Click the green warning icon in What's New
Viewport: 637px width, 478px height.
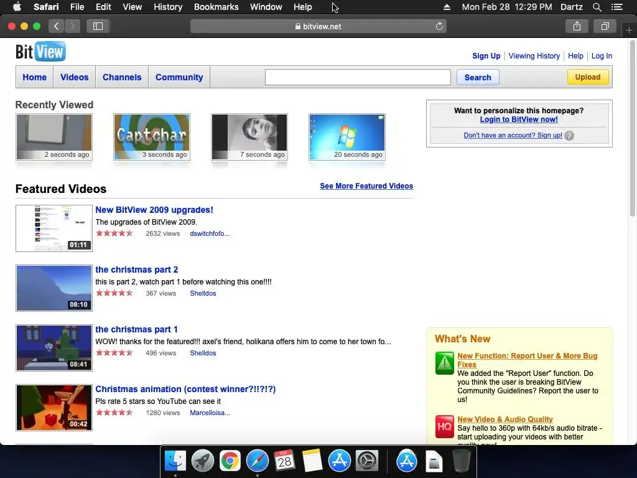pos(444,363)
